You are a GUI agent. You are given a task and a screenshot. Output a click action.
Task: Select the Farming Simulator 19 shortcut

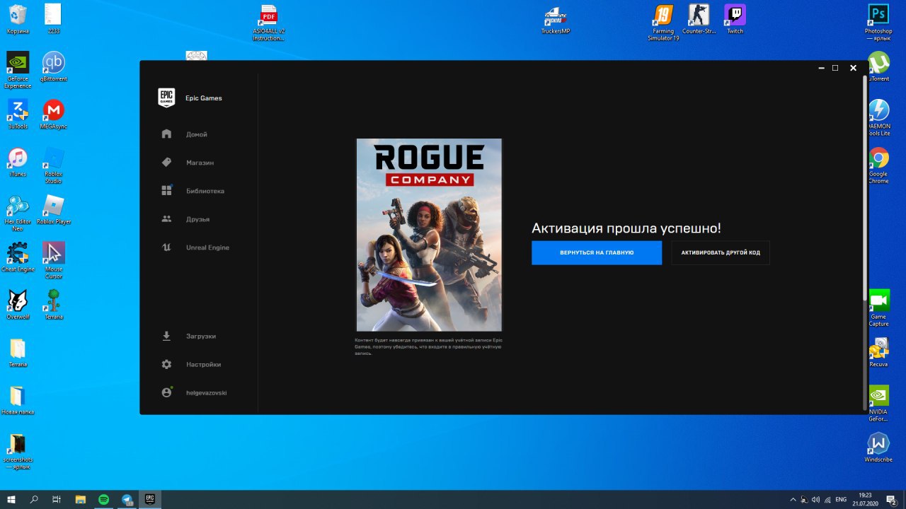(x=663, y=23)
